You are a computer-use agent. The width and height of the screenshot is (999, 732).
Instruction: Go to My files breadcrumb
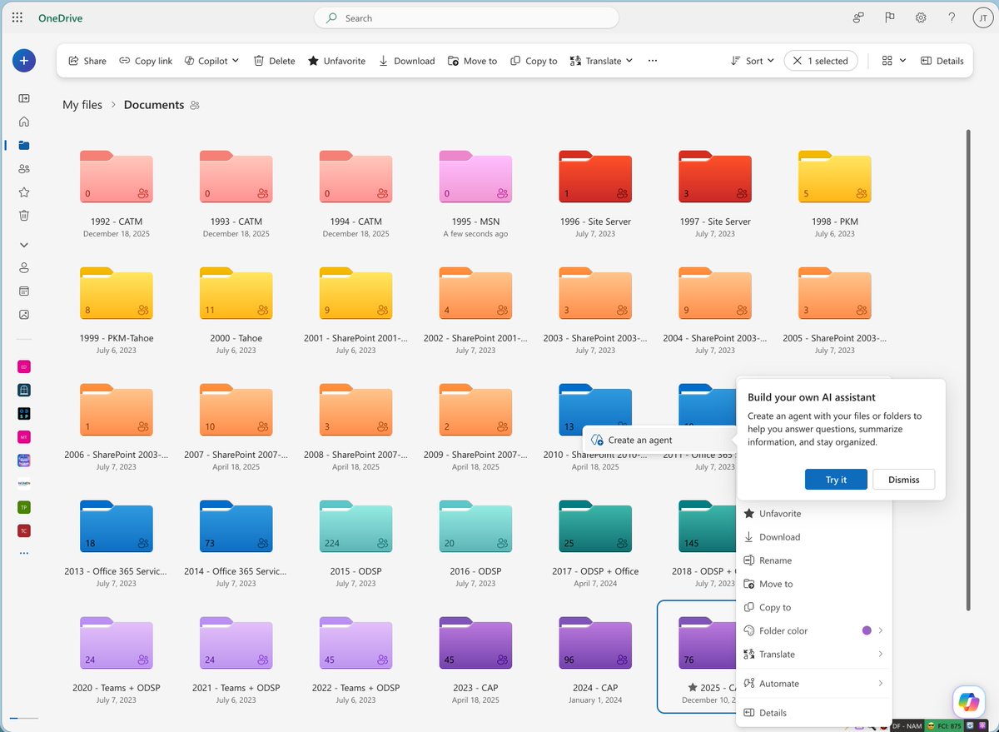pyautogui.click(x=82, y=105)
